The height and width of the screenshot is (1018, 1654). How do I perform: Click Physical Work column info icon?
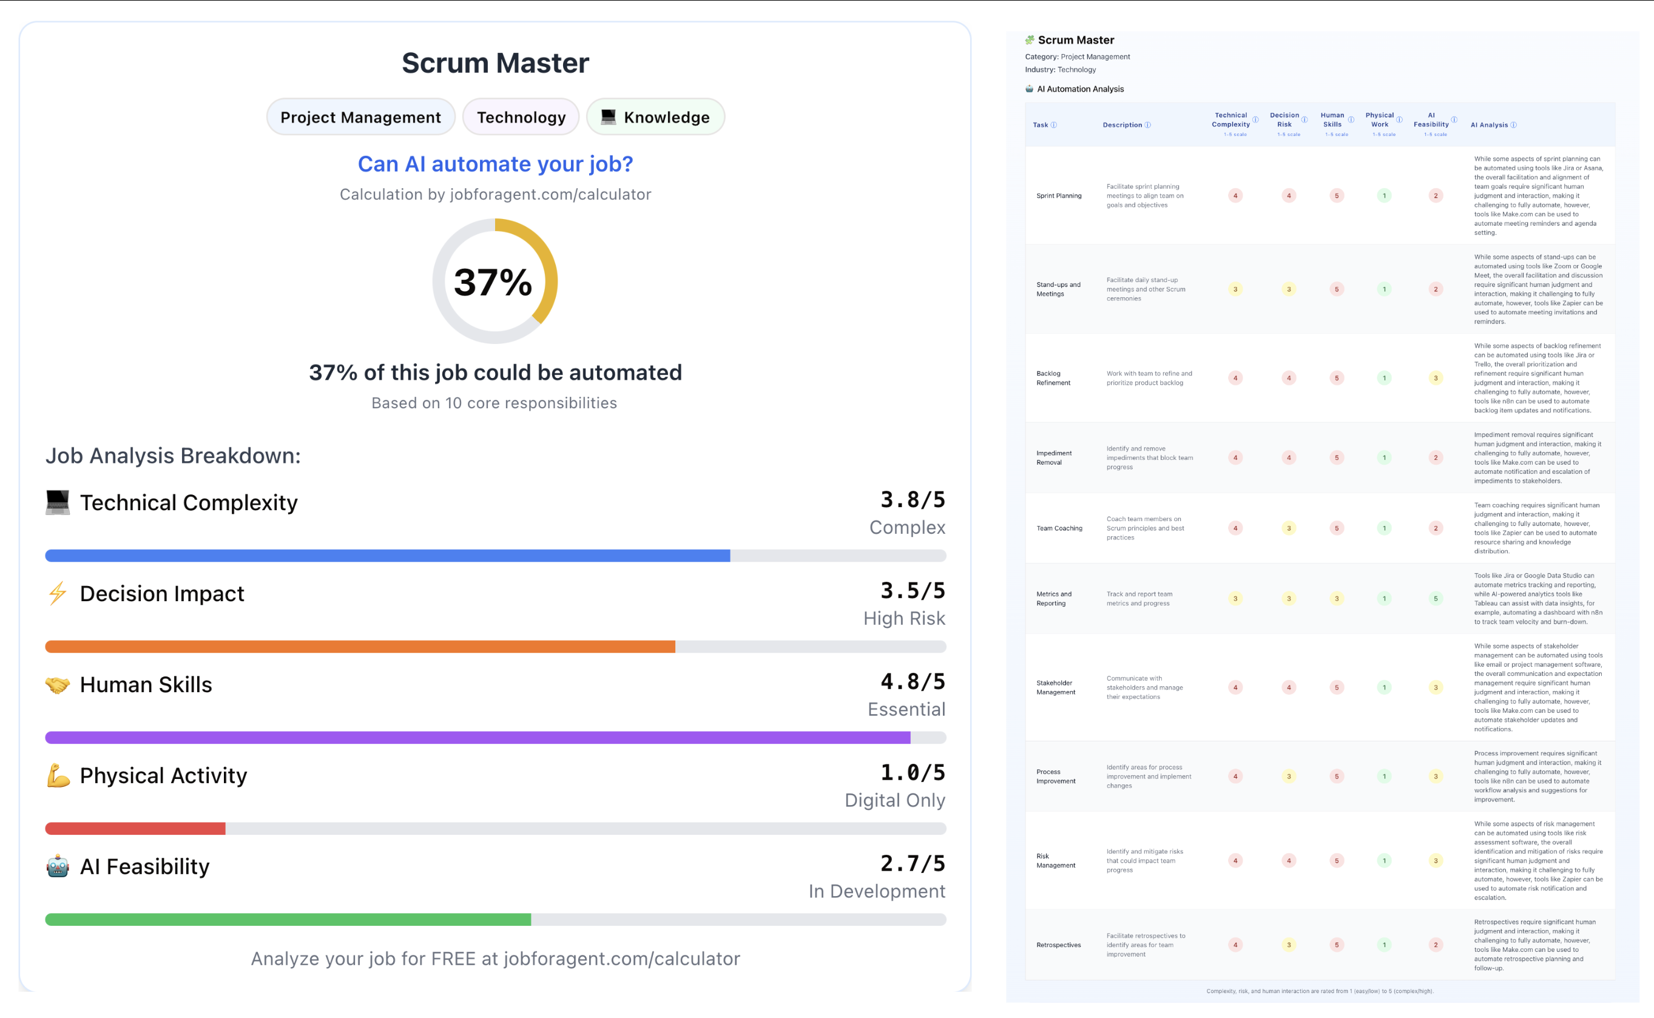(1400, 120)
